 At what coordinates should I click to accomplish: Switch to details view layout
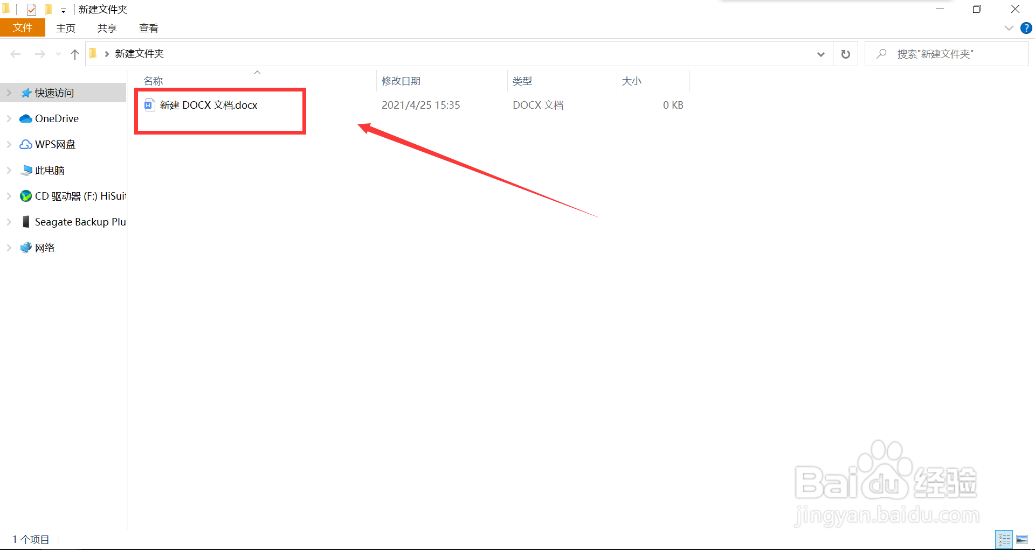(x=1004, y=539)
